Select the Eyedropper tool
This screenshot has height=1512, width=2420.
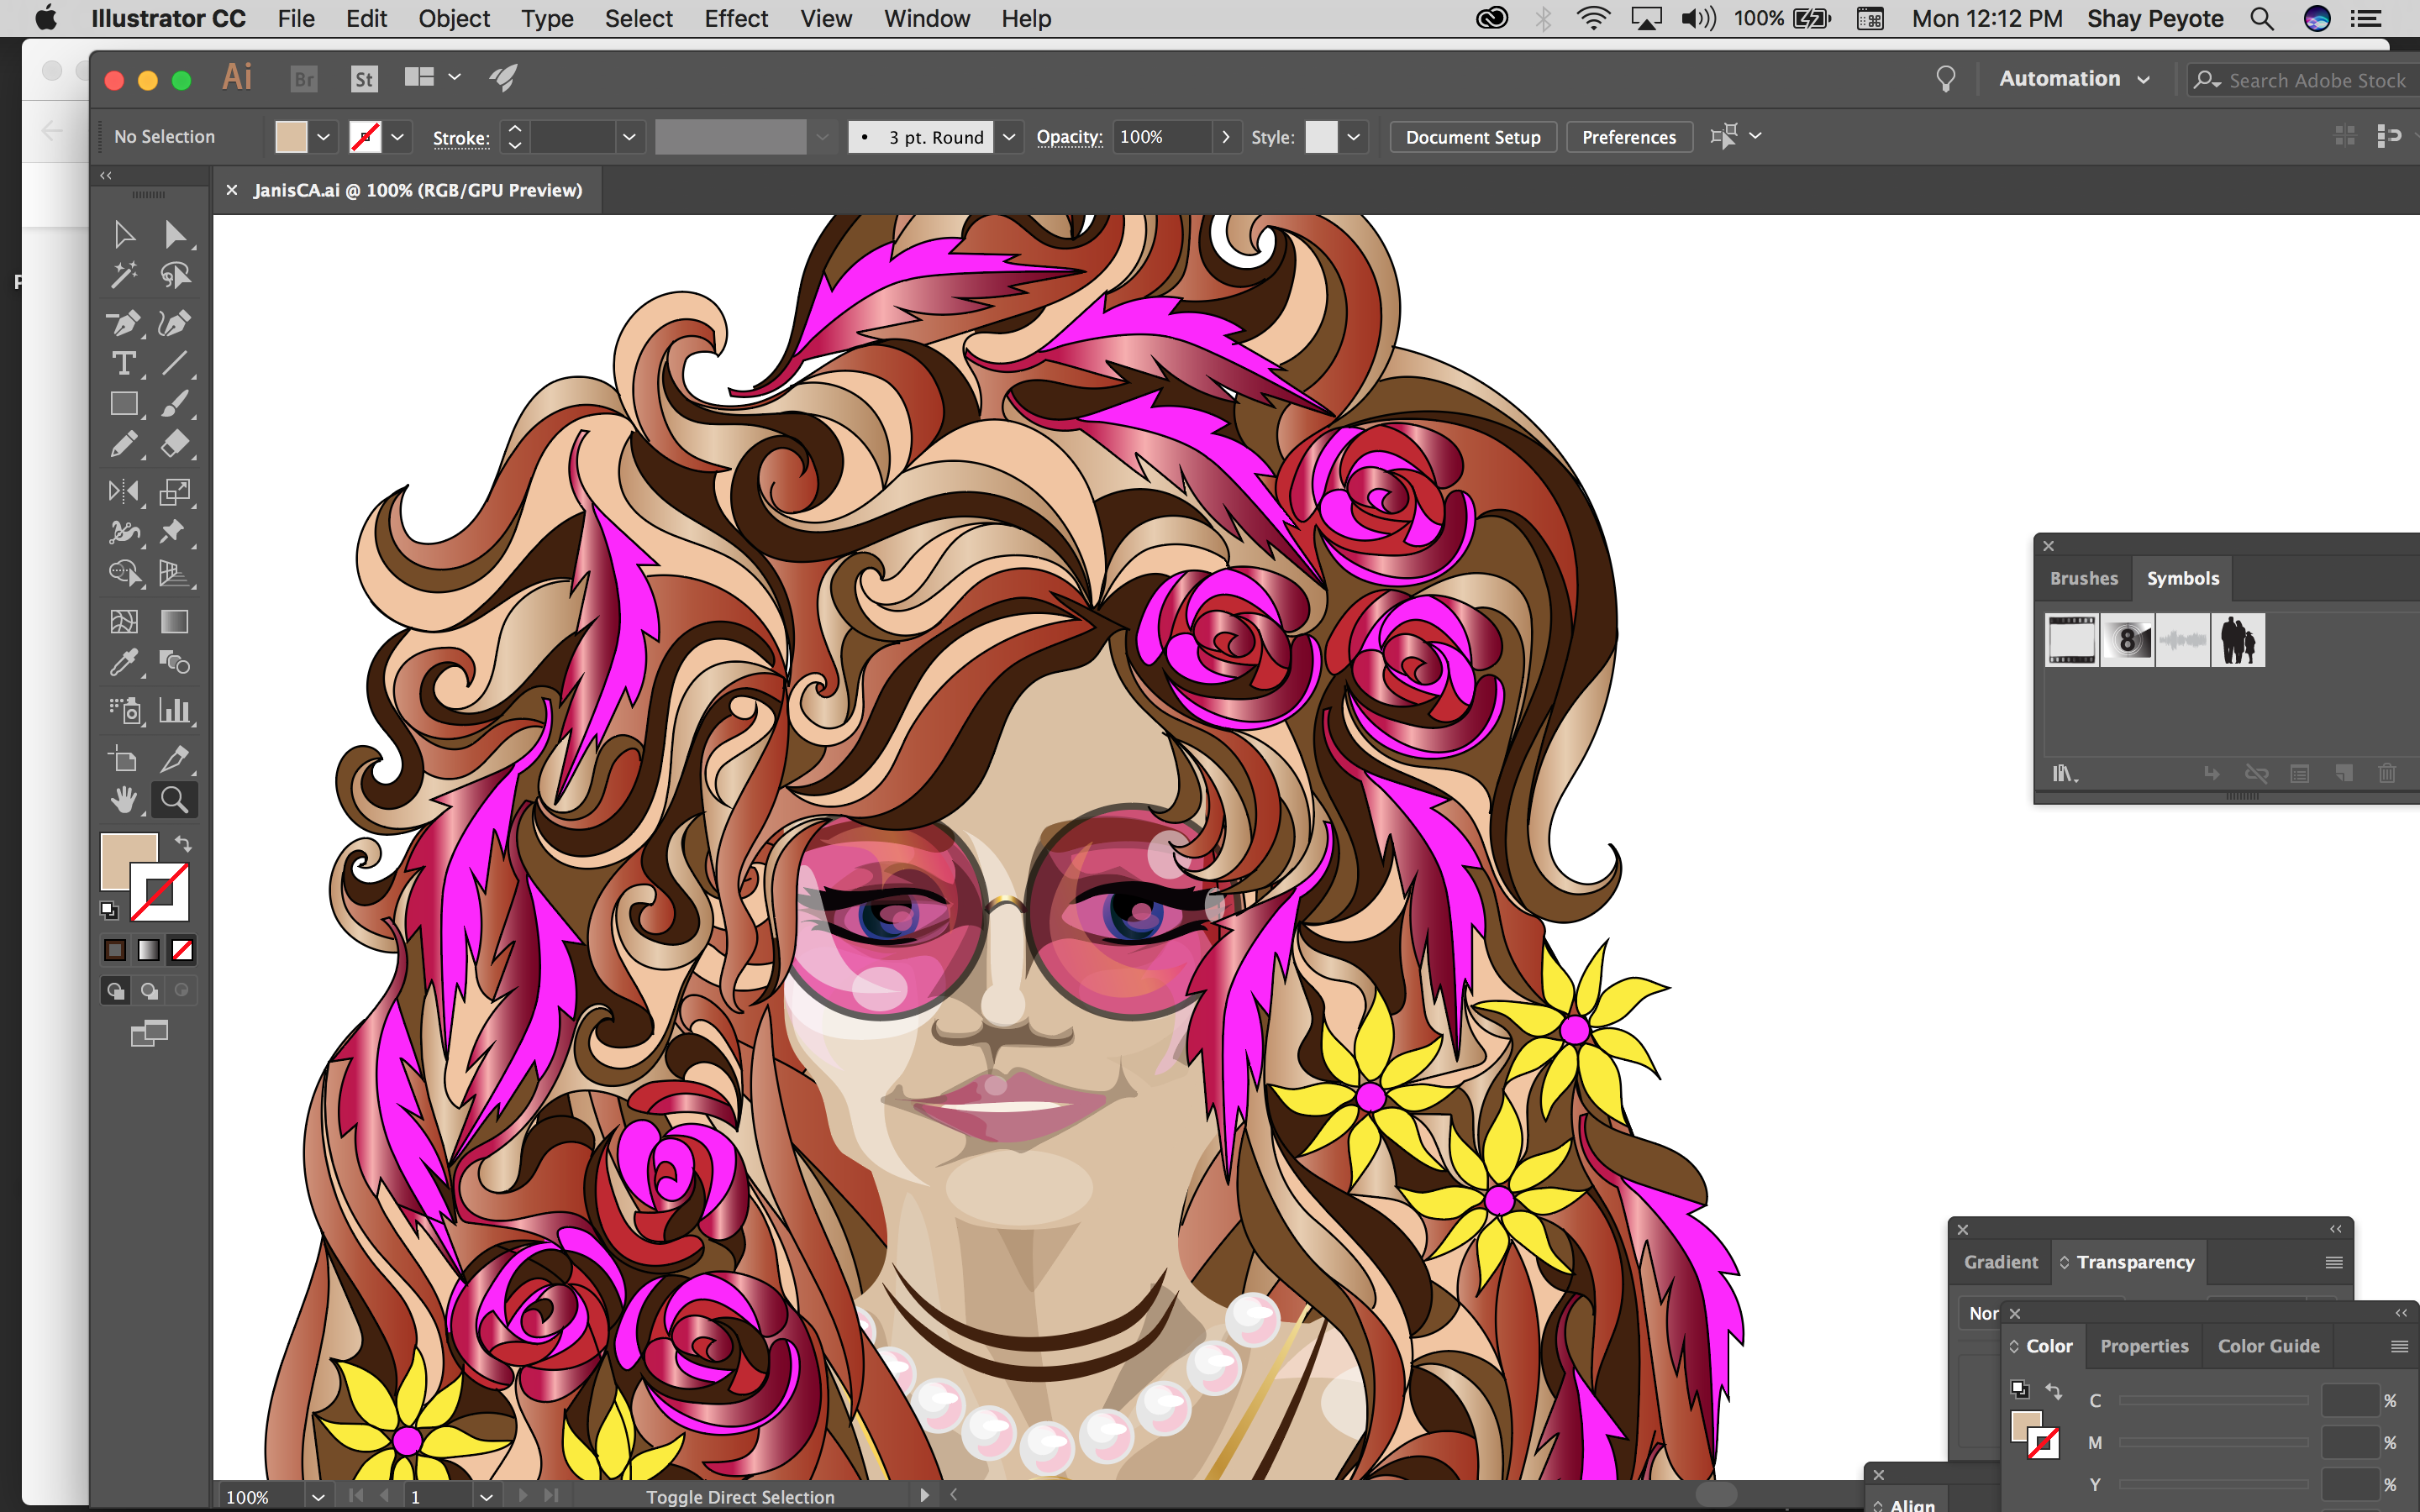point(124,662)
